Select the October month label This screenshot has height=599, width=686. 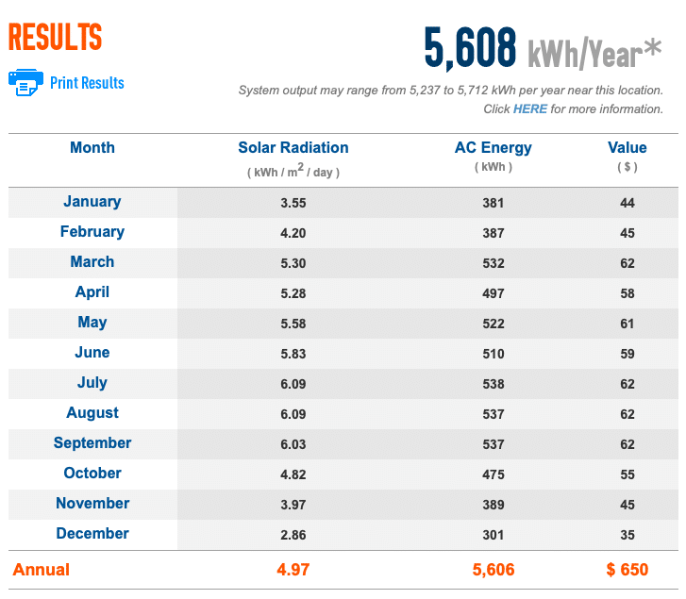click(x=92, y=473)
